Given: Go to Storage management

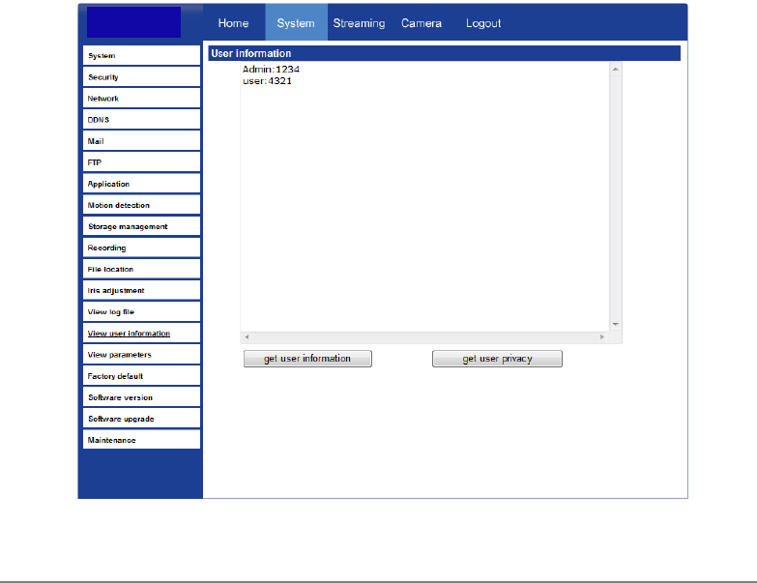Looking at the screenshot, I should 141,226.
